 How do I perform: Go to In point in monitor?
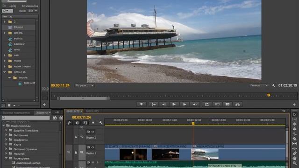154,104
